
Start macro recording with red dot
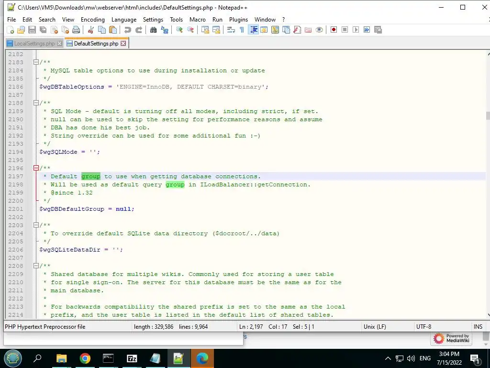click(x=334, y=30)
